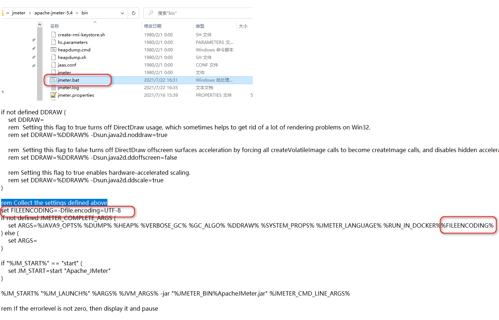Go to apache-jmeter-5.4 using the breadcrumb
The image size is (499, 320).
coord(52,13)
